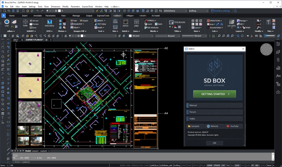Toggle ESNAP in status bar
Viewport: 282px width, 167px height.
[209, 165]
